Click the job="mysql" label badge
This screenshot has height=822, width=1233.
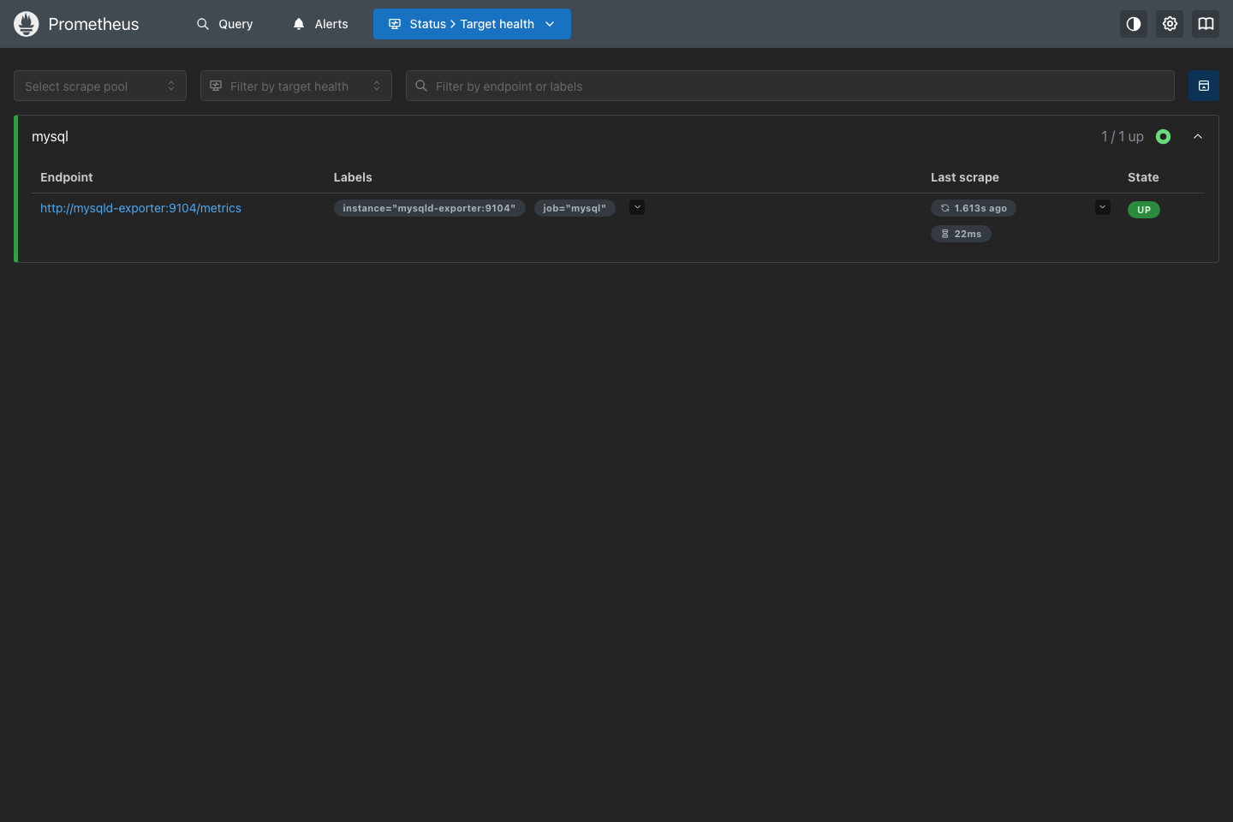[575, 208]
